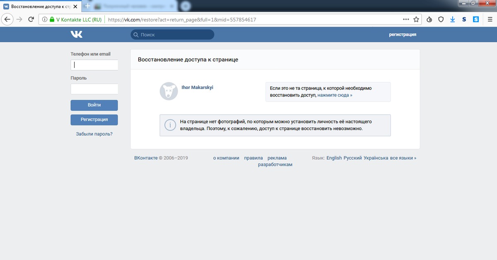497x260 pixels.
Task: Switch to the VK restore access tab
Action: (x=41, y=7)
